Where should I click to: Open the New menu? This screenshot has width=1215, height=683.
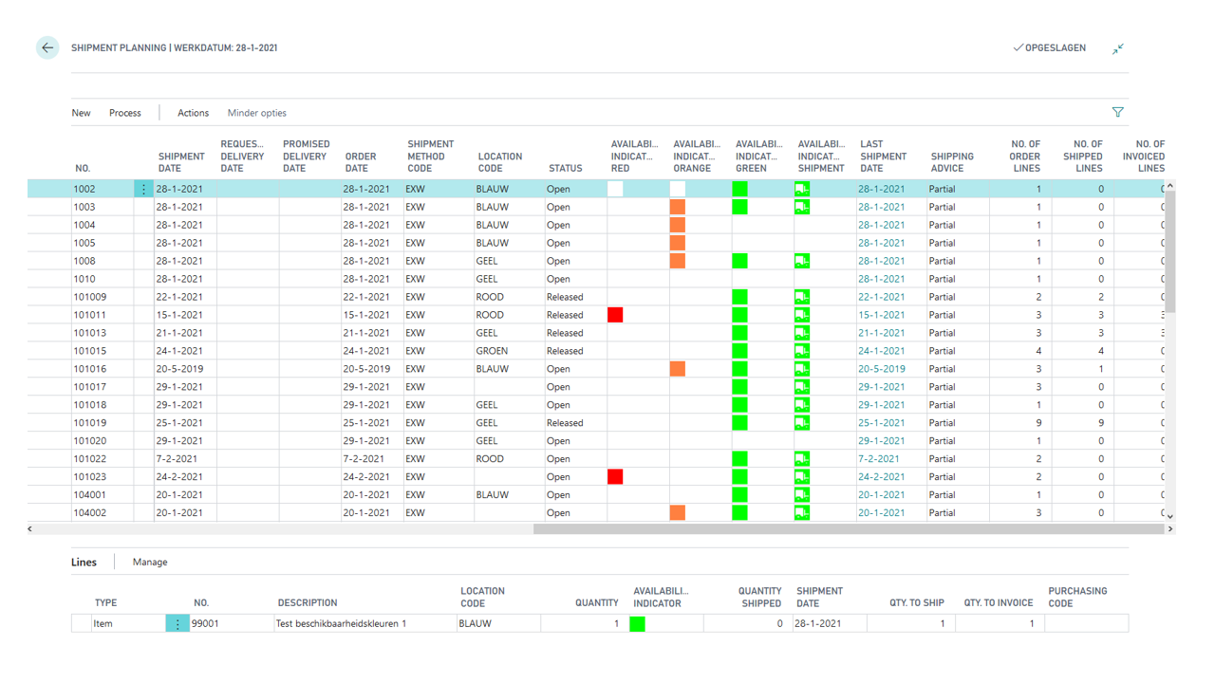(x=82, y=113)
